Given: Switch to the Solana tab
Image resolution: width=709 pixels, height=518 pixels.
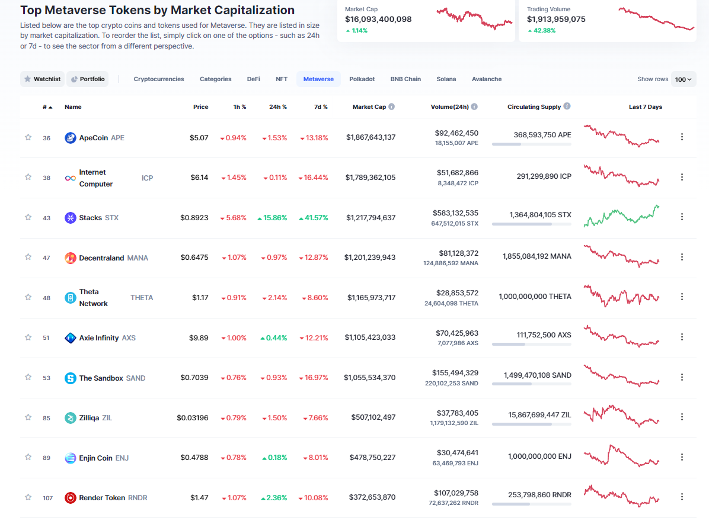Looking at the screenshot, I should [x=446, y=79].
